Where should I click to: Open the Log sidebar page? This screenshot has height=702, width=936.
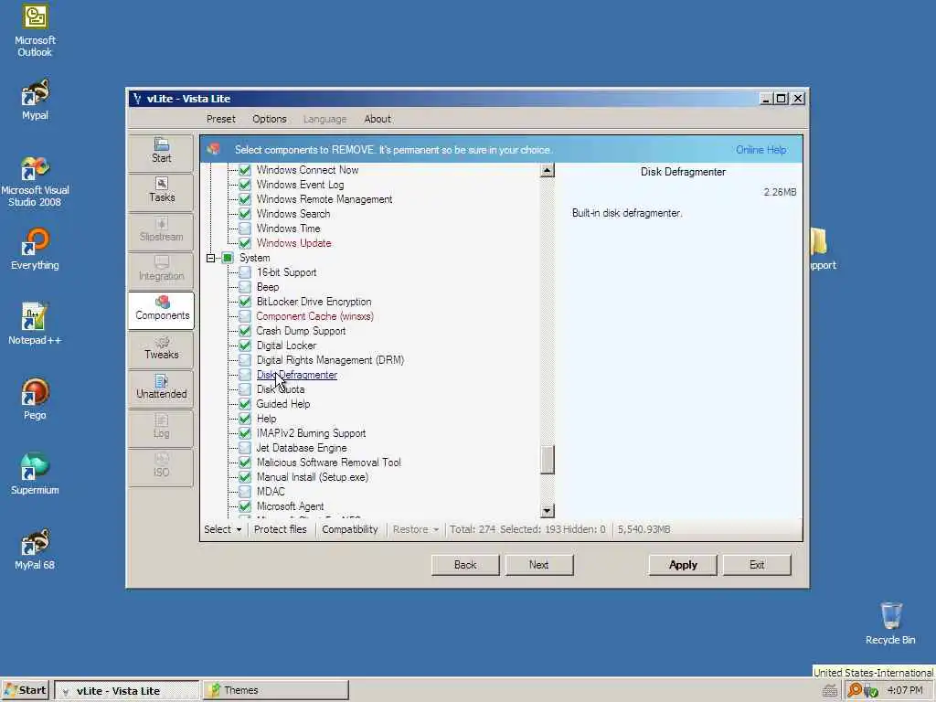point(161,427)
